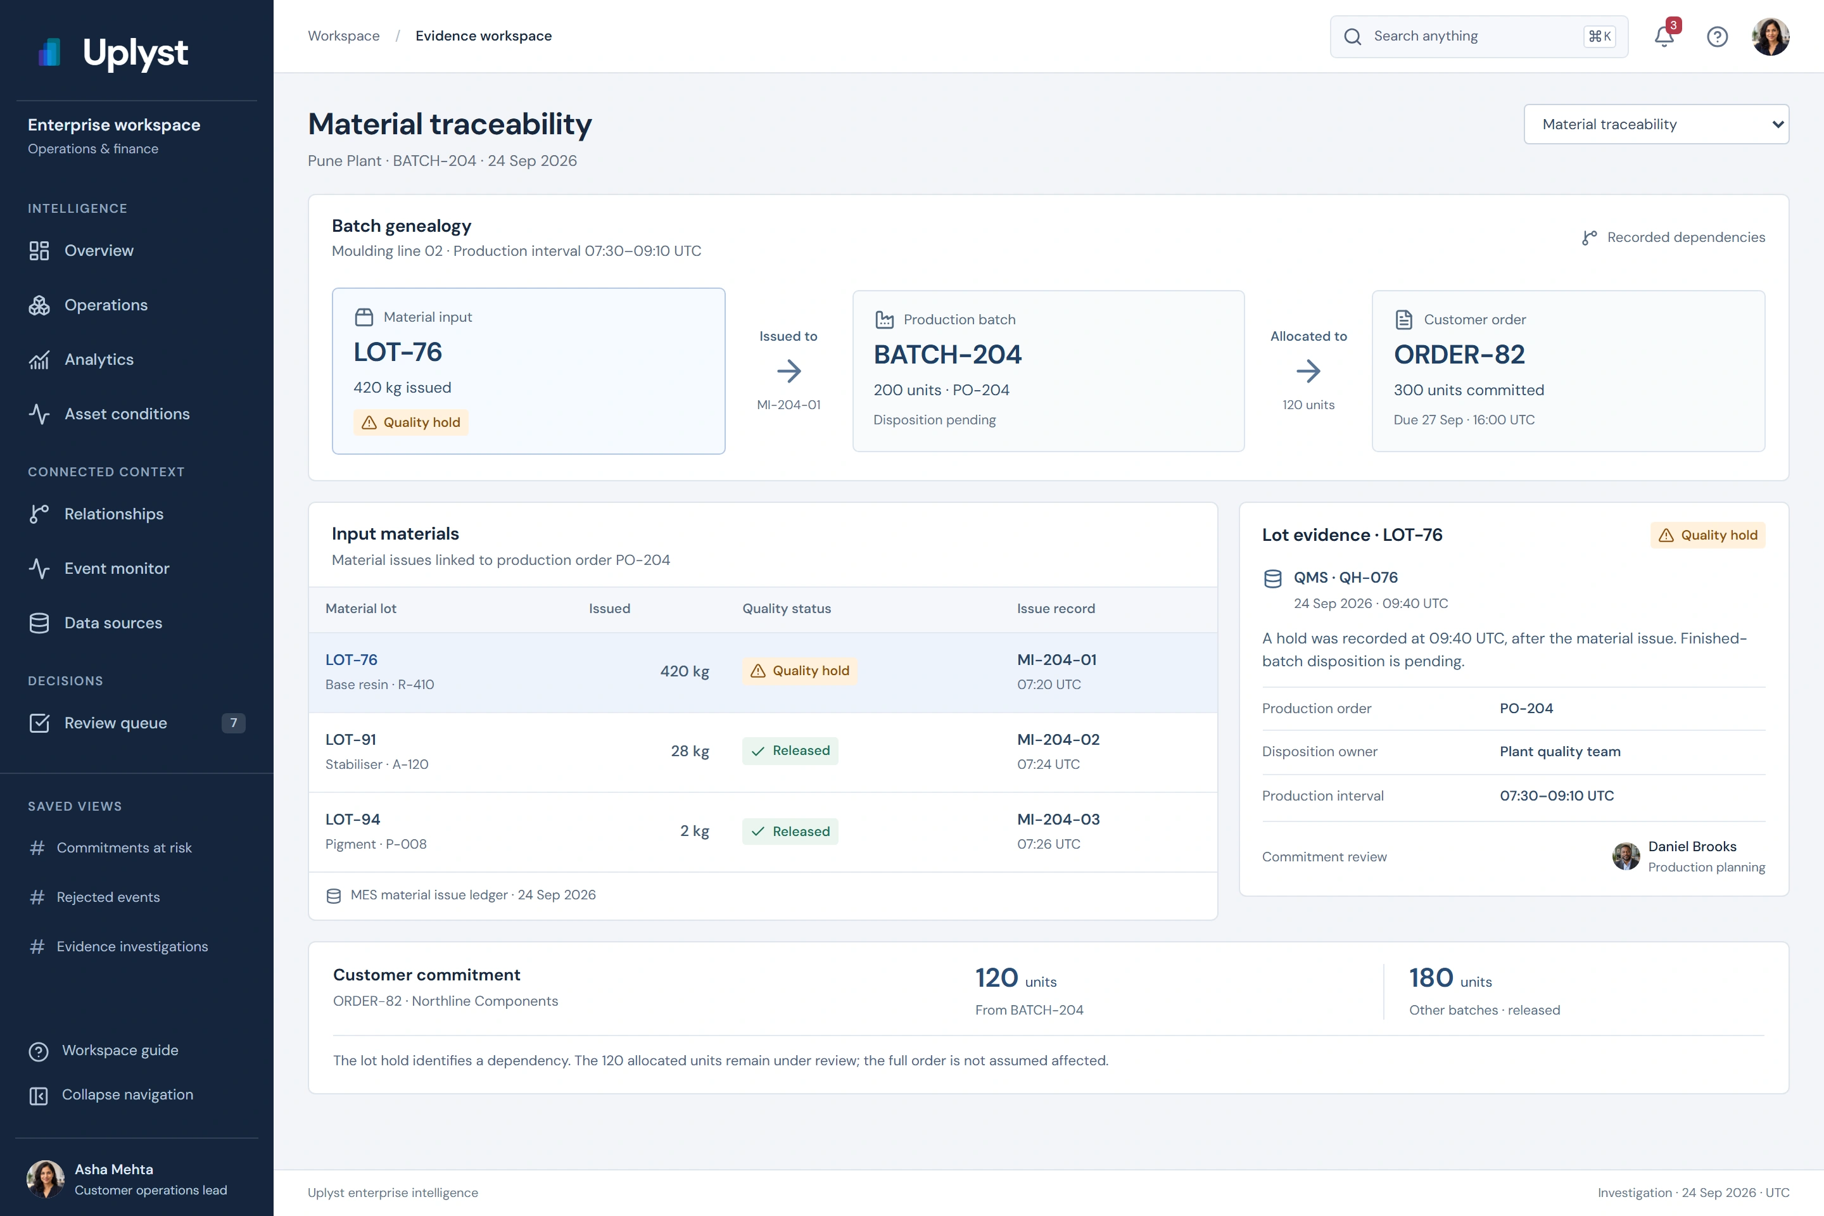Click the Uplyst logo icon
This screenshot has width=1824, height=1216.
point(49,52)
